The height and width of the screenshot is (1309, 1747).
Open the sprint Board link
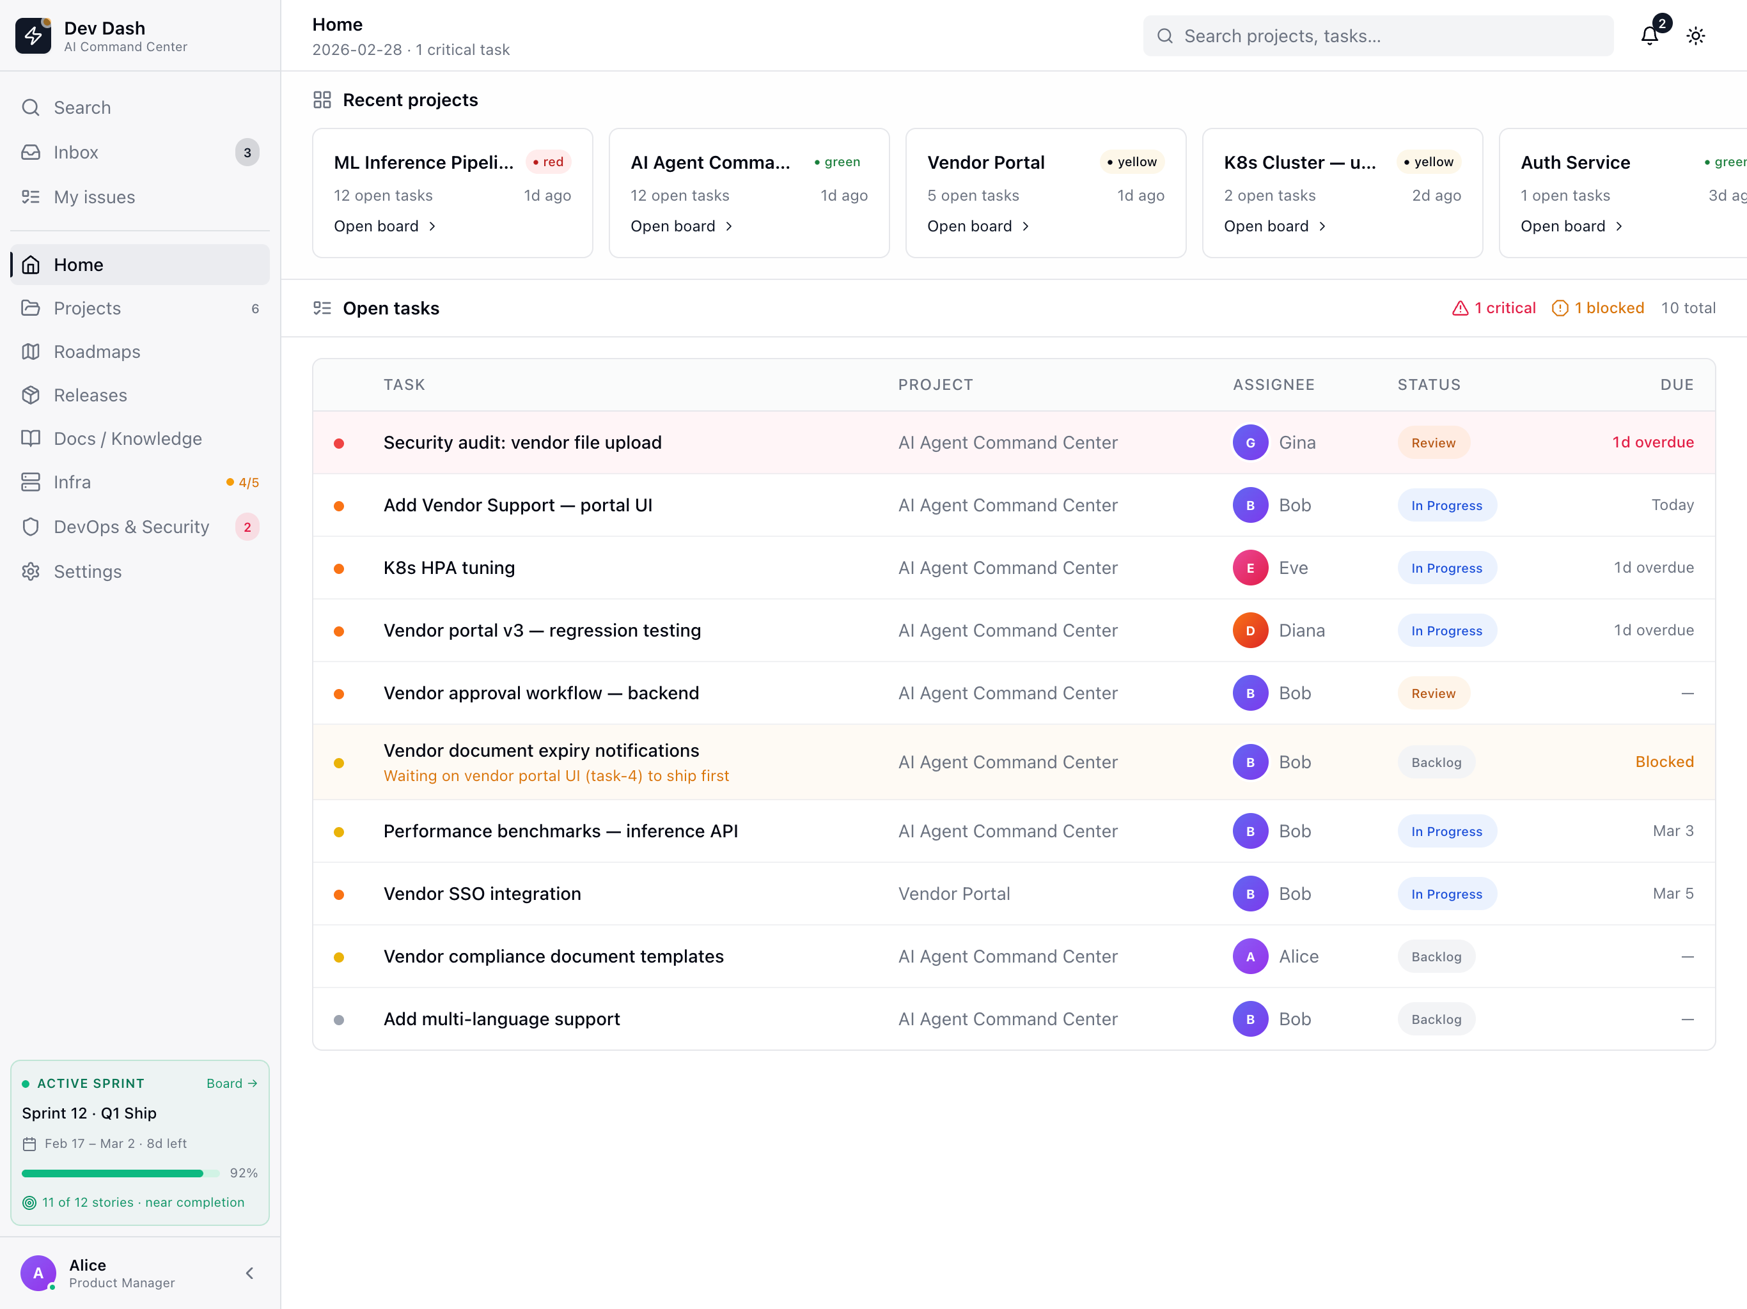click(231, 1083)
